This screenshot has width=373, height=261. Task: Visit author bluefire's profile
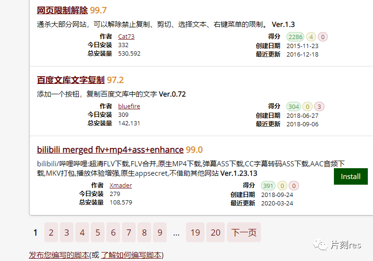[x=129, y=106]
